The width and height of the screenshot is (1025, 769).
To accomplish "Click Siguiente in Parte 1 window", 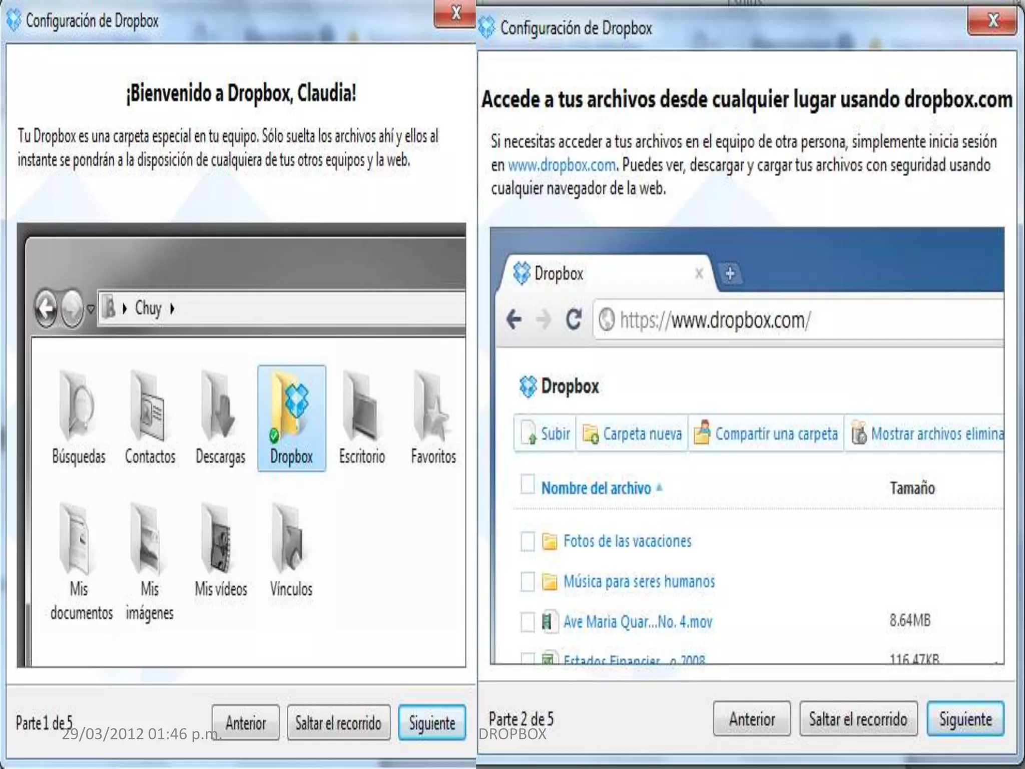I will 432,722.
